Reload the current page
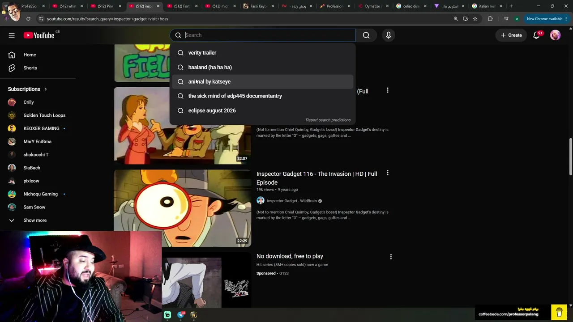Viewport: 573px width, 322px height. (x=28, y=19)
